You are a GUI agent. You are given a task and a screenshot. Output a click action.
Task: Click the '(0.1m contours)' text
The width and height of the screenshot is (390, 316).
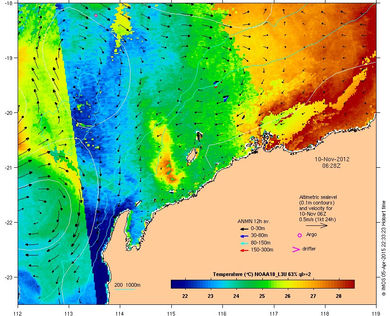[x=317, y=203]
